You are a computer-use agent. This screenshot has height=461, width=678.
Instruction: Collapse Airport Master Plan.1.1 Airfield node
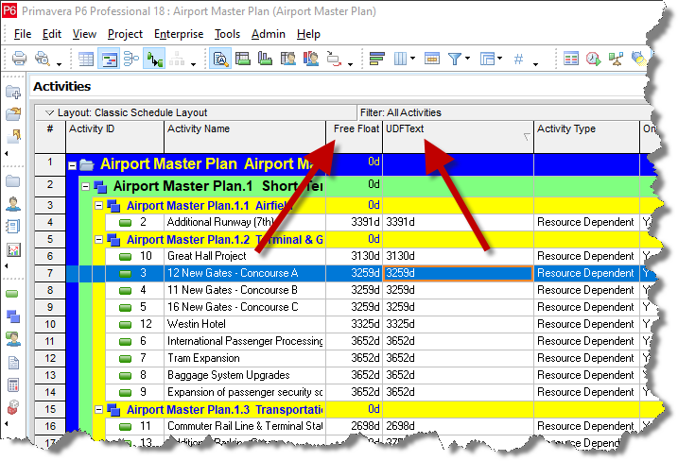98,205
